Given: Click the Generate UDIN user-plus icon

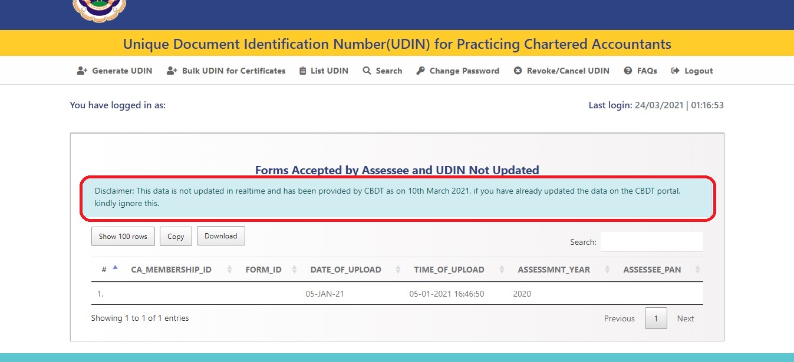Looking at the screenshot, I should tap(82, 71).
